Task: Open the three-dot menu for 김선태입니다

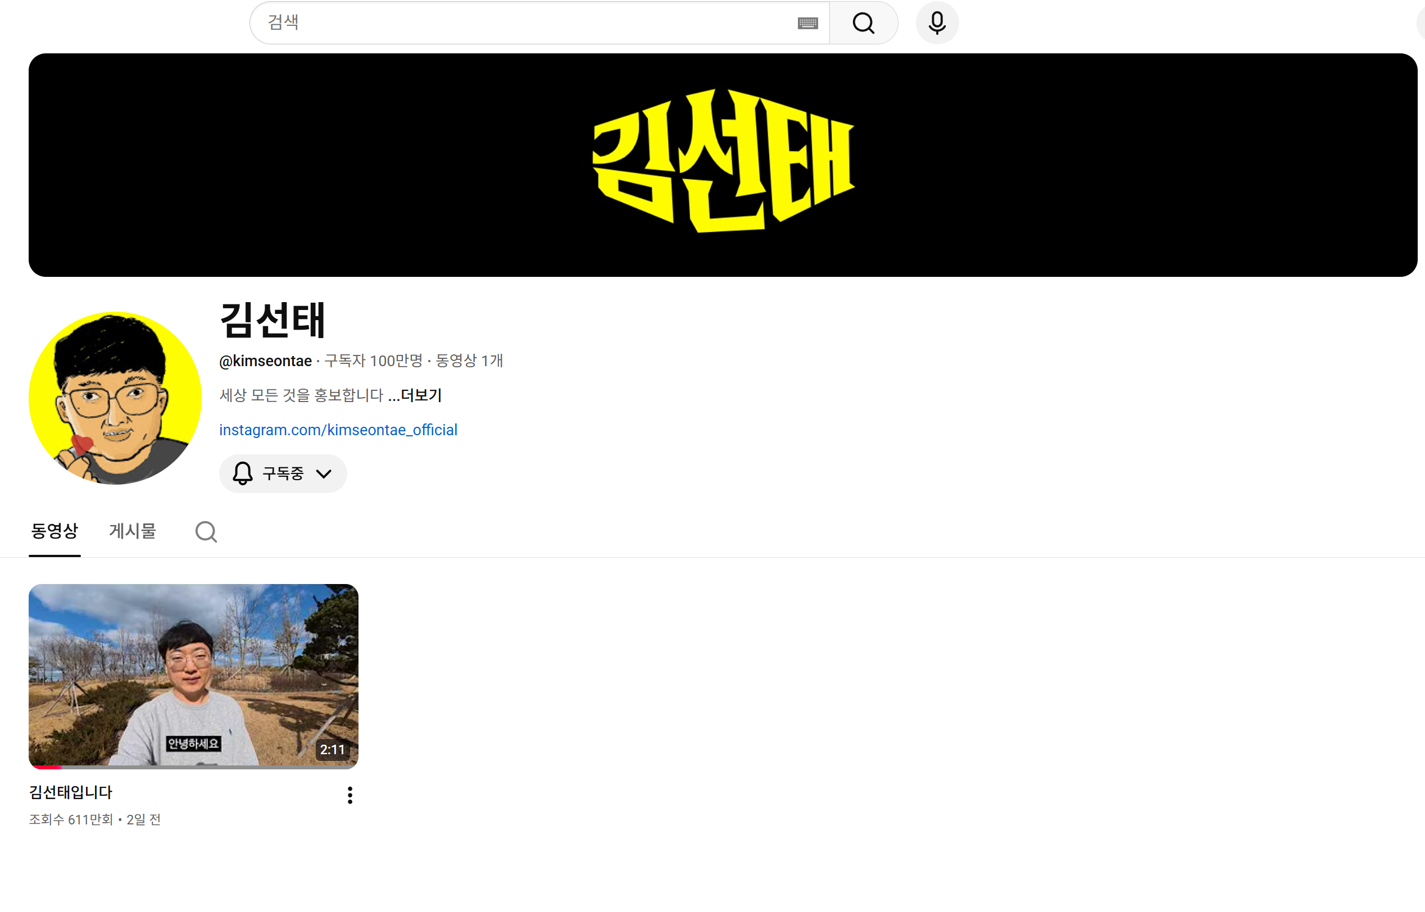Action: point(350,795)
